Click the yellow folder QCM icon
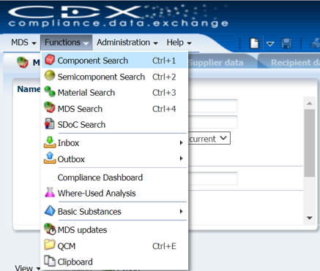320x271 pixels. [50, 245]
